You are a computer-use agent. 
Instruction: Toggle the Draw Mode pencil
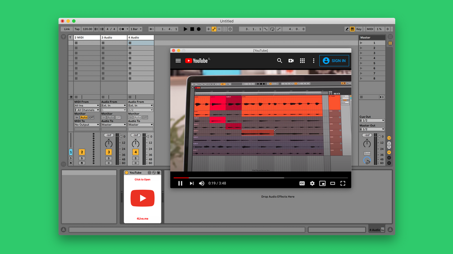[347, 29]
